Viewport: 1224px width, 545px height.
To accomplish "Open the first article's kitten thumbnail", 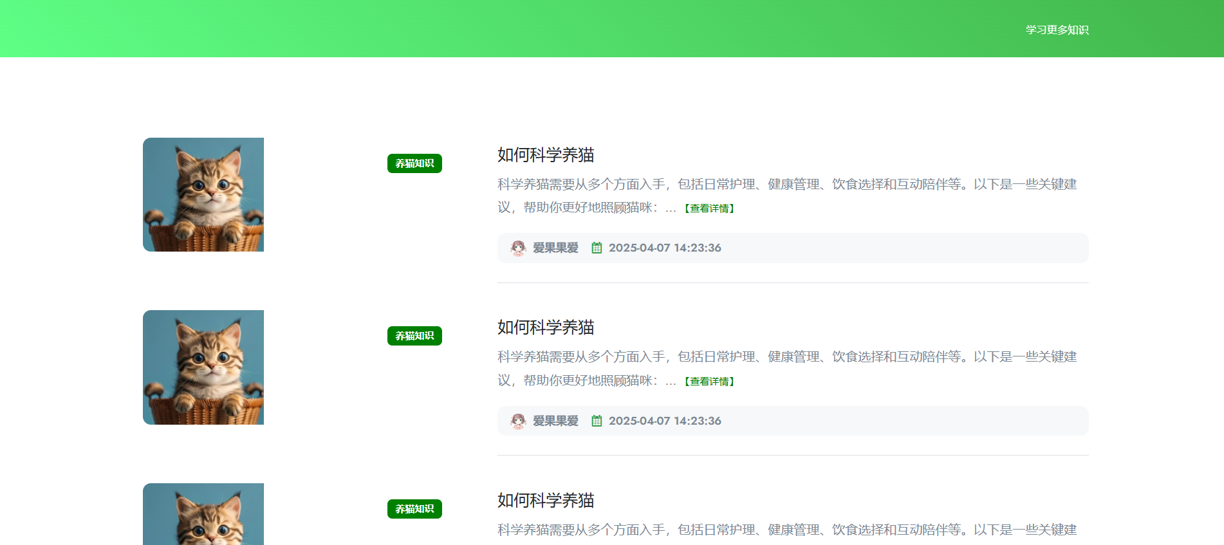I will [x=203, y=194].
